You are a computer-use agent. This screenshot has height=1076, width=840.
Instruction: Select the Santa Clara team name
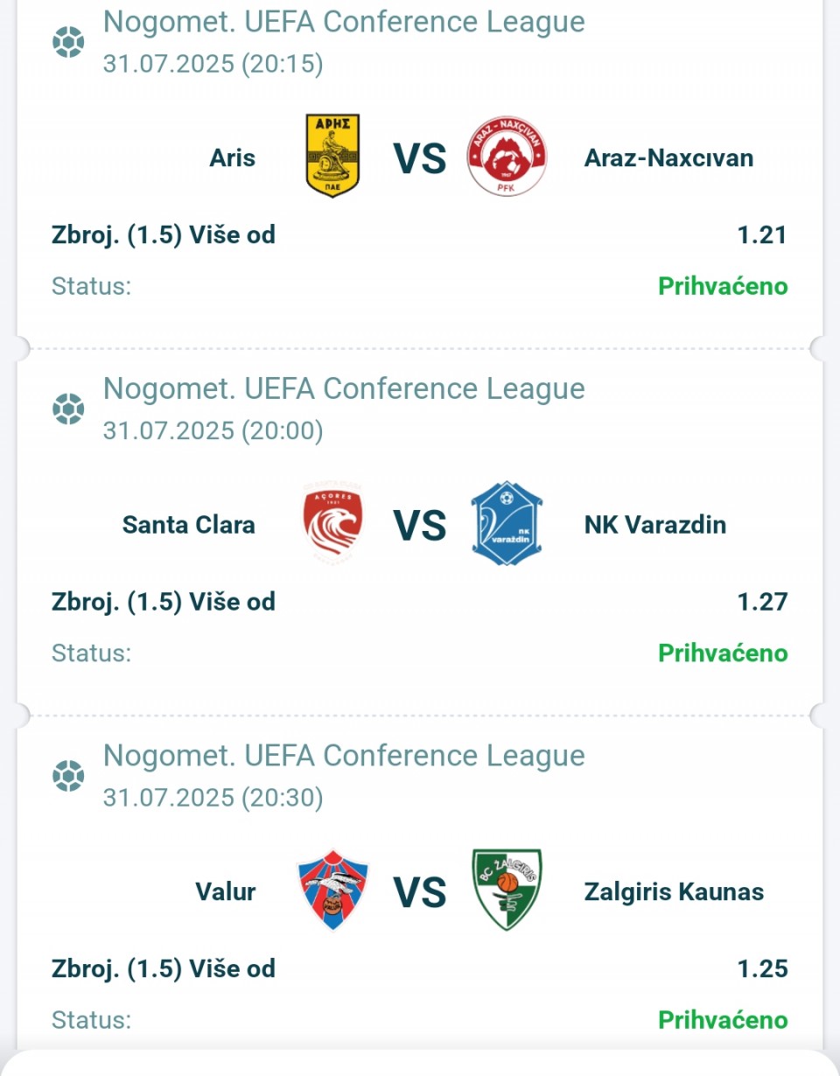click(189, 524)
